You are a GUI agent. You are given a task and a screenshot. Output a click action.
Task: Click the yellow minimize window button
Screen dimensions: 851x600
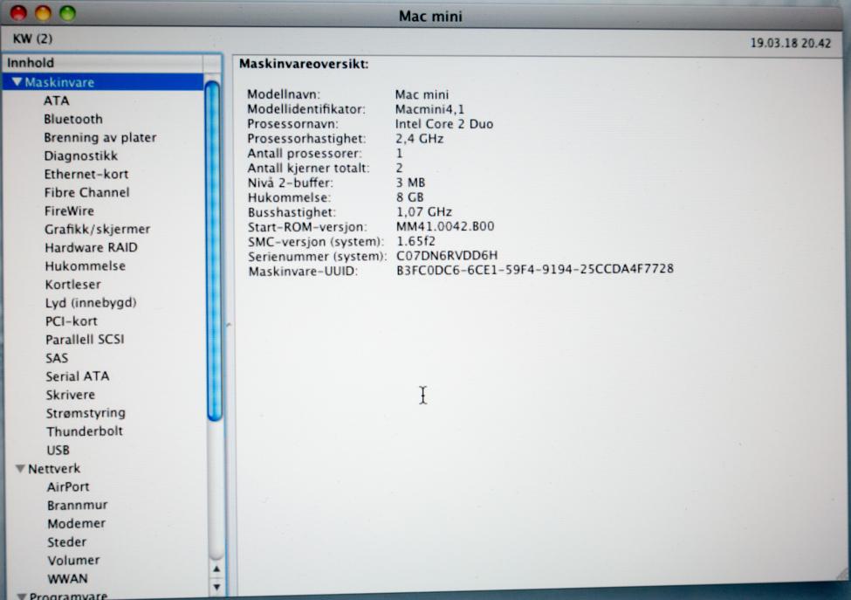[43, 13]
